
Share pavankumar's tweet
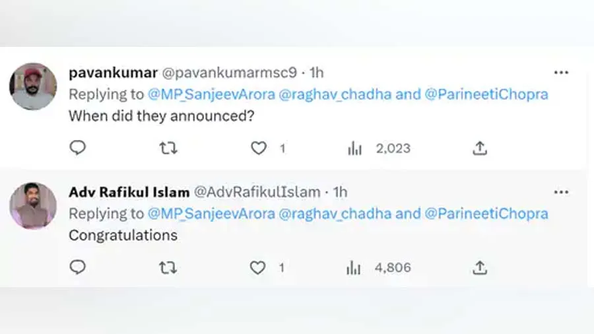click(480, 148)
